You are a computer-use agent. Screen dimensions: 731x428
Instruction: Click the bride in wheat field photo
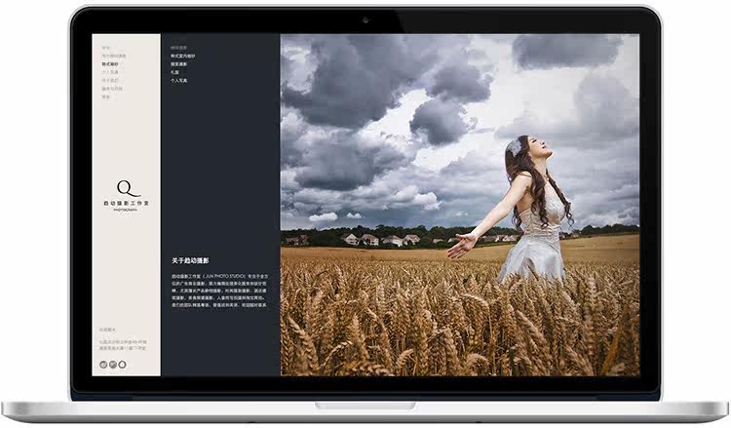pyautogui.click(x=458, y=205)
